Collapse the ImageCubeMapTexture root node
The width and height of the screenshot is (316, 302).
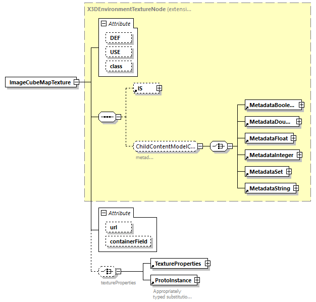click(x=76, y=82)
